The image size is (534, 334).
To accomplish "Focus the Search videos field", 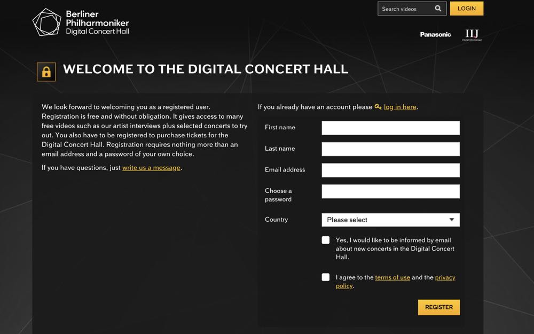I will 405,9.
